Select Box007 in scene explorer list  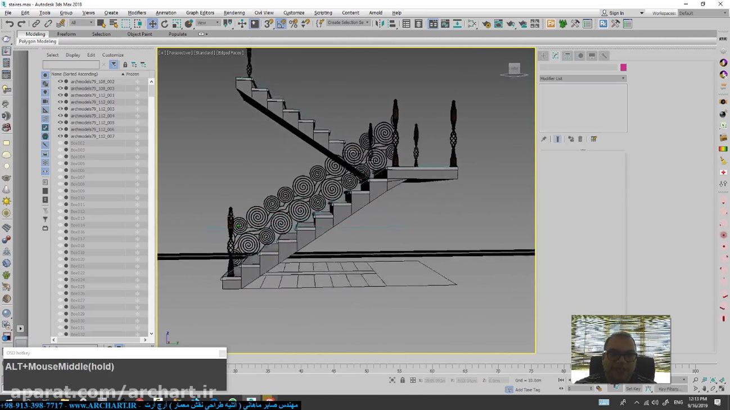click(x=78, y=177)
